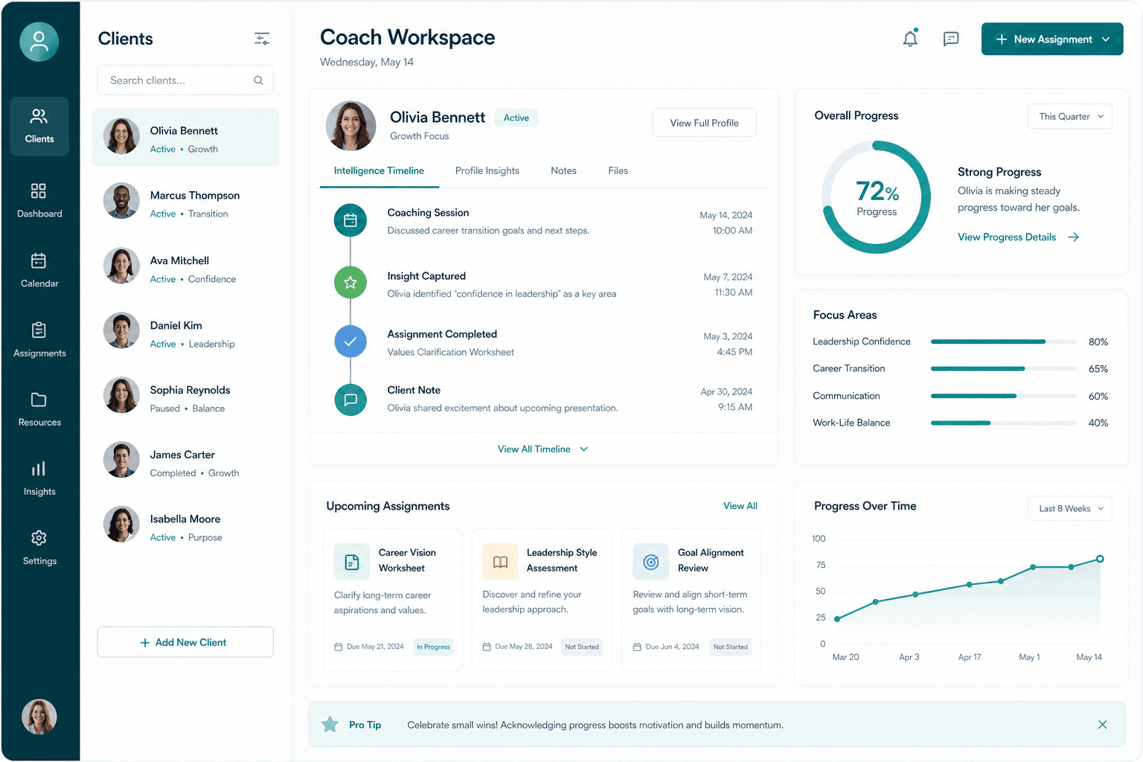The width and height of the screenshot is (1143, 762).
Task: Dismiss the Pro Tip banner
Action: coord(1103,725)
